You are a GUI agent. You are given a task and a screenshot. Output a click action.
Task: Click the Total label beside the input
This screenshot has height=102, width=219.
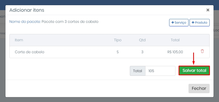138,71
